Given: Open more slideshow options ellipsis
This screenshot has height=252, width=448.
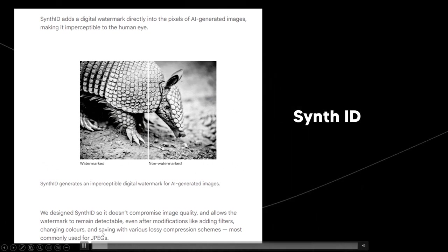Looking at the screenshot, I should [x=66, y=247].
